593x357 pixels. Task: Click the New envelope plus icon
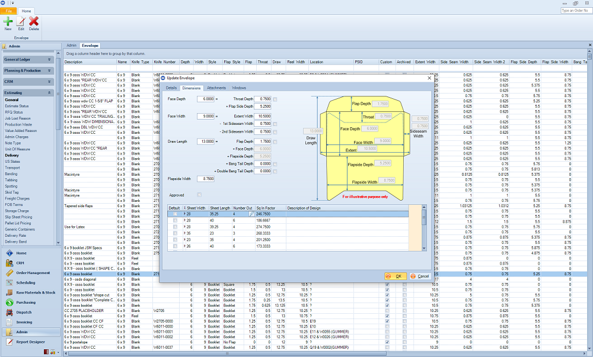coord(8,21)
